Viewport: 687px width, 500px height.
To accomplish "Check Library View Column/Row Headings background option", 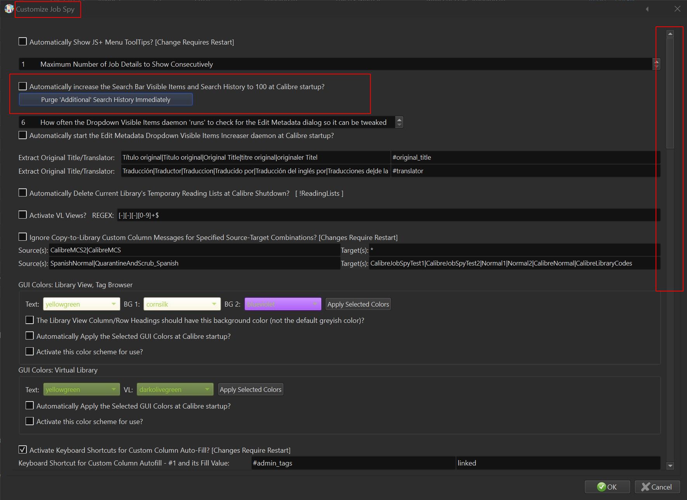I will pyautogui.click(x=29, y=320).
